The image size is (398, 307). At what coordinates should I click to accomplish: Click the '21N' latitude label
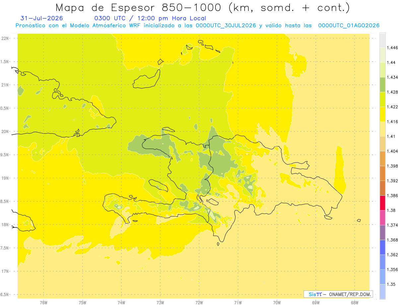[x=6, y=85]
